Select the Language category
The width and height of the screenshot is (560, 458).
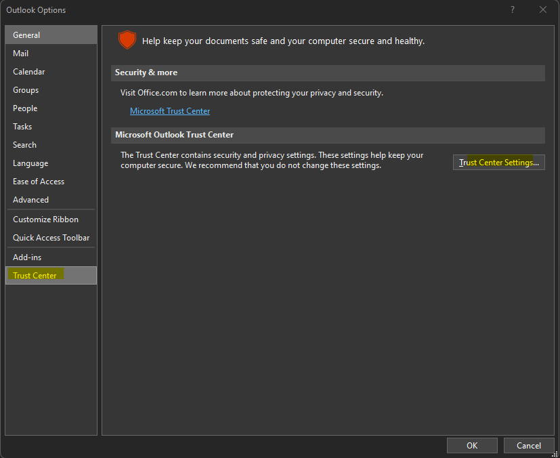[x=51, y=163]
